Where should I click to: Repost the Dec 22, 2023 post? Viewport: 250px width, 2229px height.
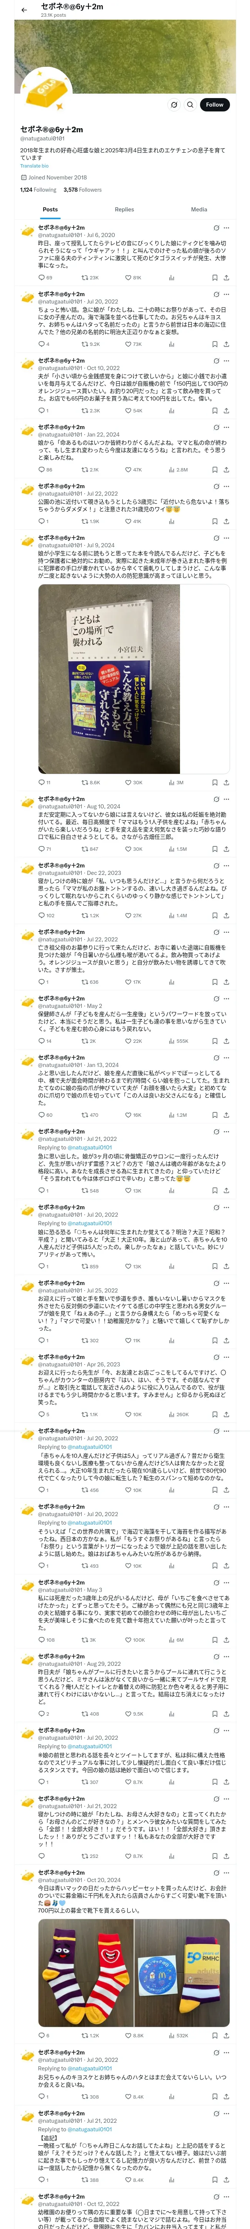84,915
